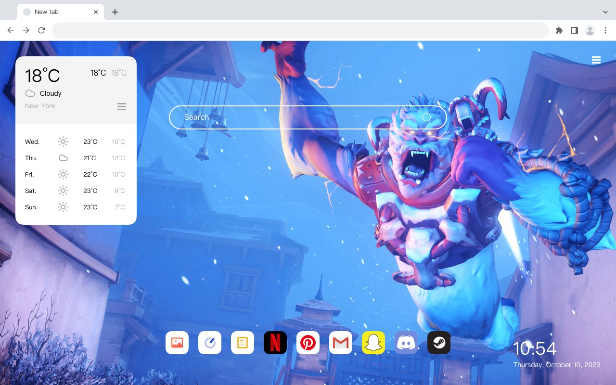Click Sunday's sunny weather icon
Screen dimensions: 616x385
tap(63, 207)
